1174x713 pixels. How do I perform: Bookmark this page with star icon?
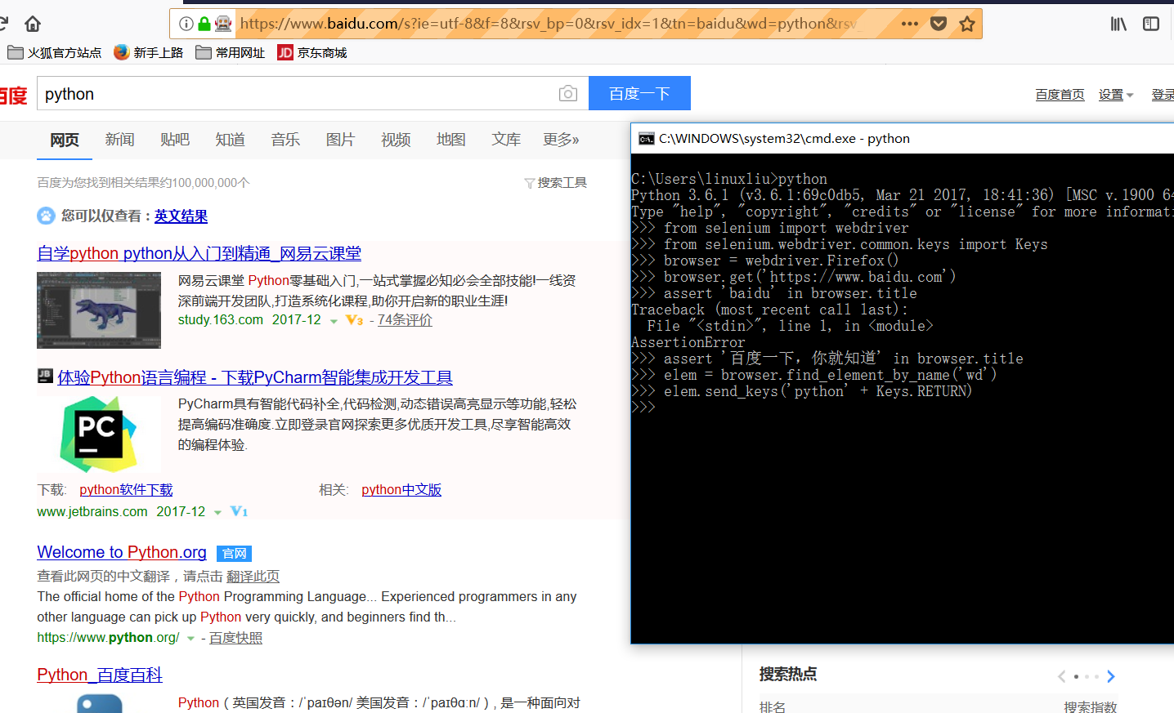point(967,24)
